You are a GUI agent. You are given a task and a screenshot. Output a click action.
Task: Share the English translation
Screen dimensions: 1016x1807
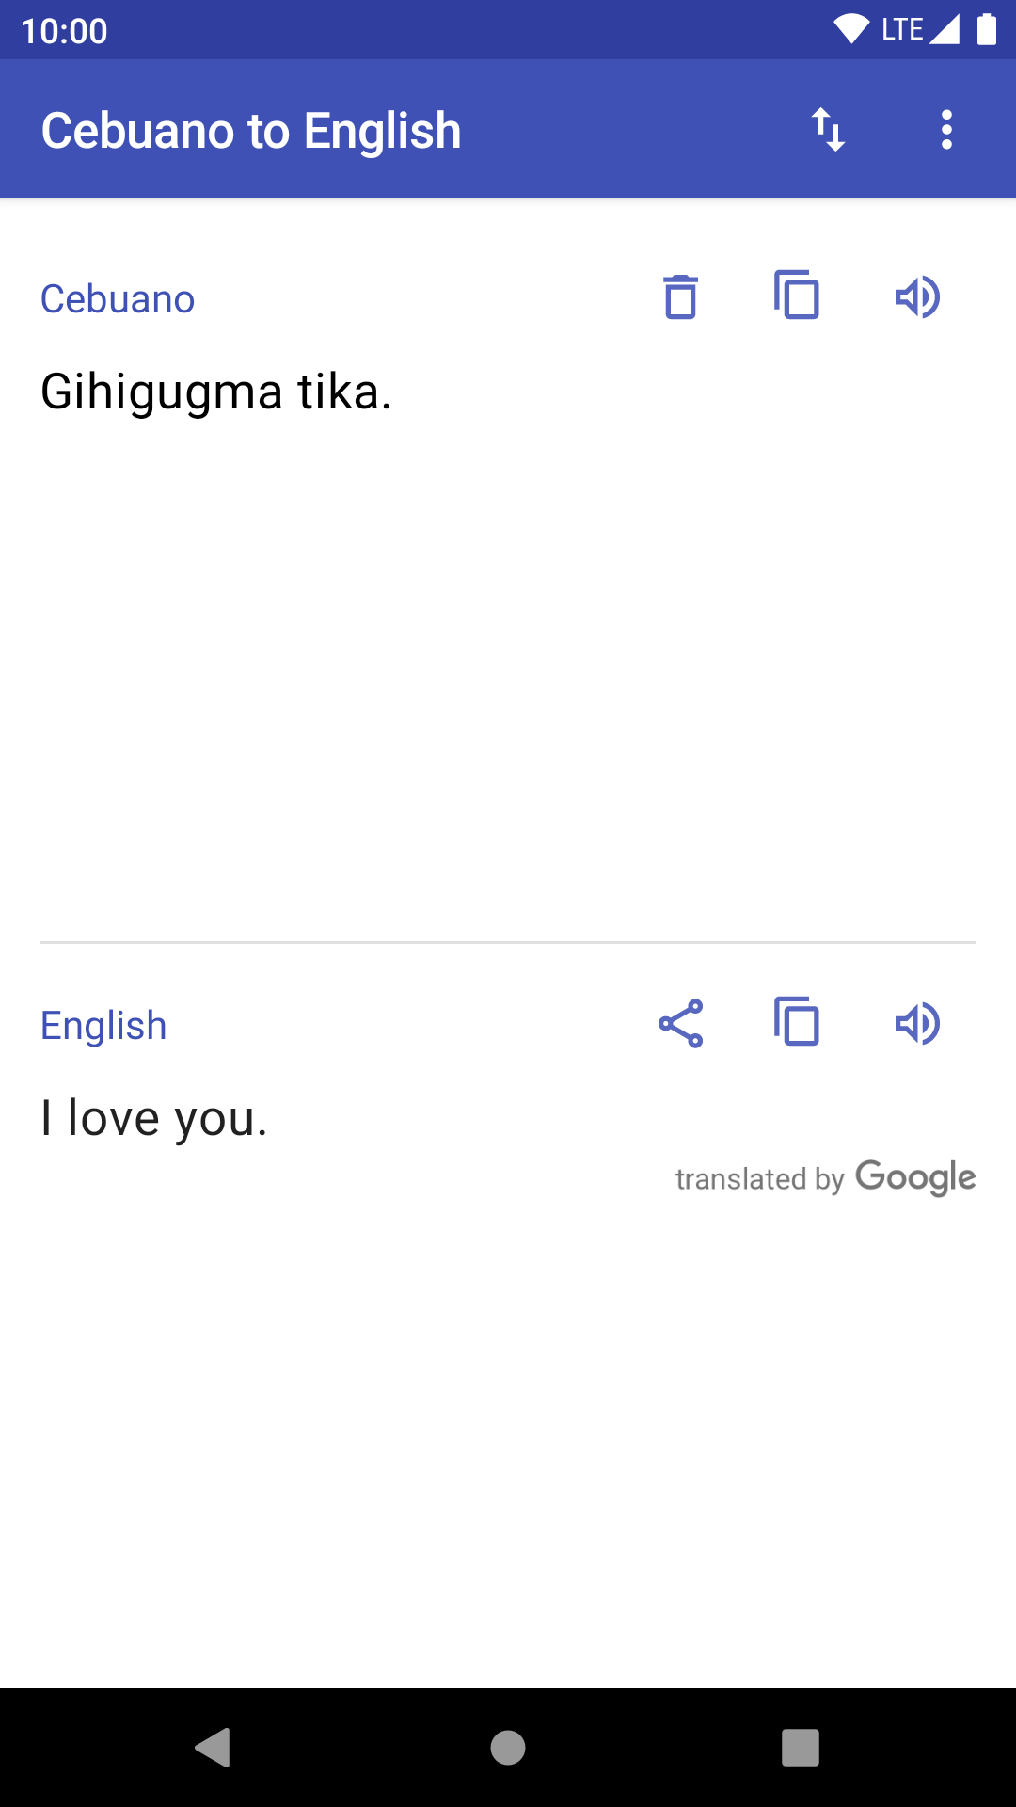pos(680,1024)
